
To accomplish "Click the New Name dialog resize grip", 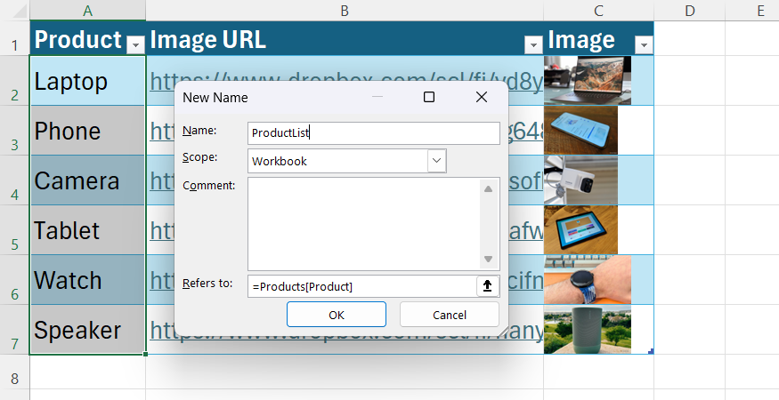I will [504, 332].
